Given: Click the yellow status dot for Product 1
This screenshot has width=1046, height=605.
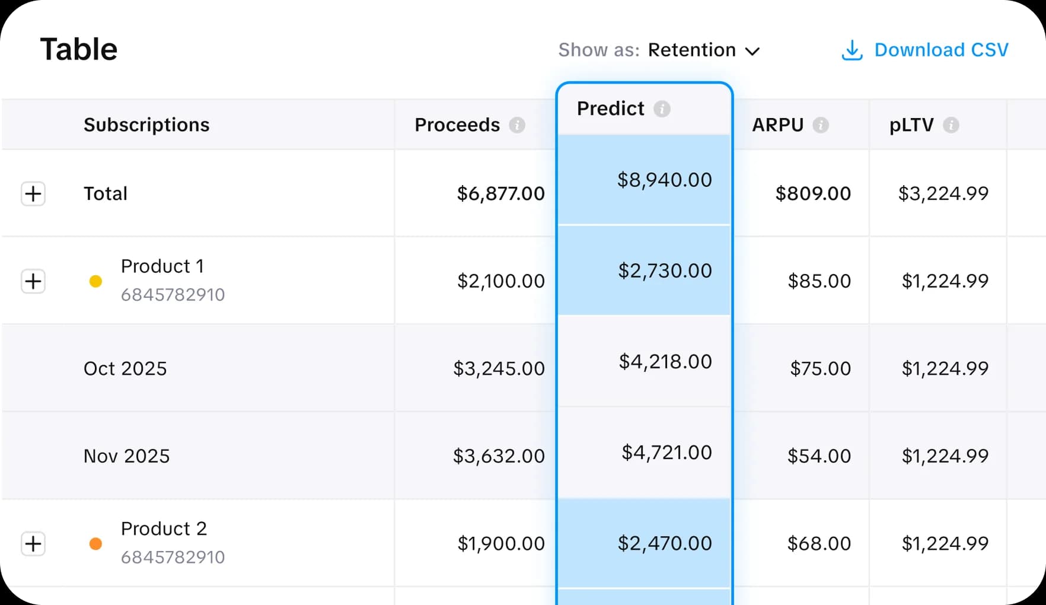Looking at the screenshot, I should click(x=95, y=281).
